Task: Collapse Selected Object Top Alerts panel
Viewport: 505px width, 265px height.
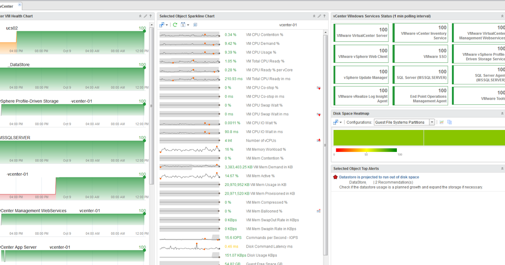Action: [502, 169]
